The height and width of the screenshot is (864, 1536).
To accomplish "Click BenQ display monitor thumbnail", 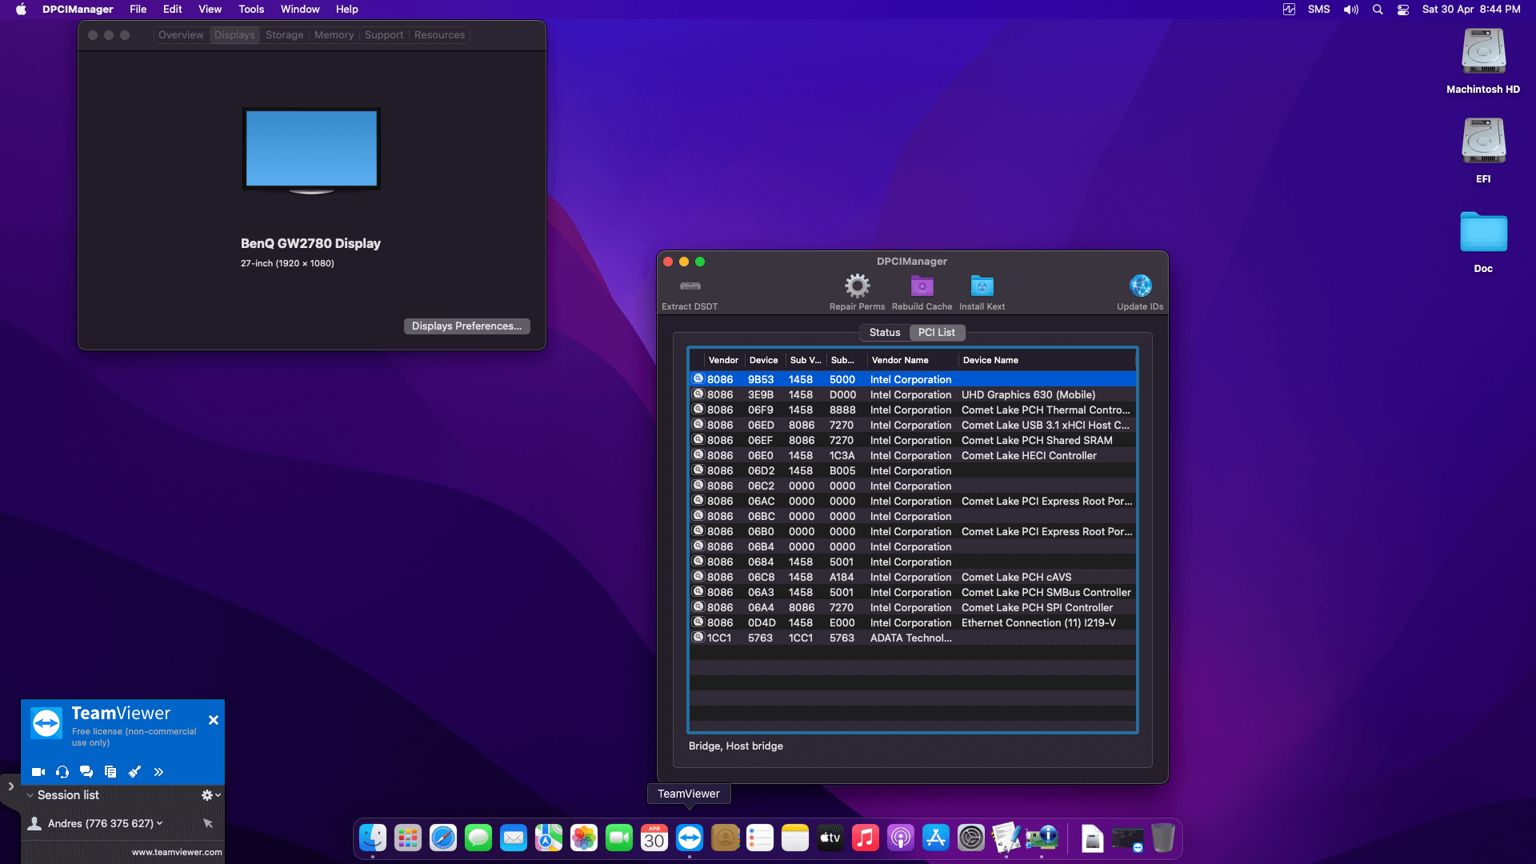I will [x=311, y=151].
